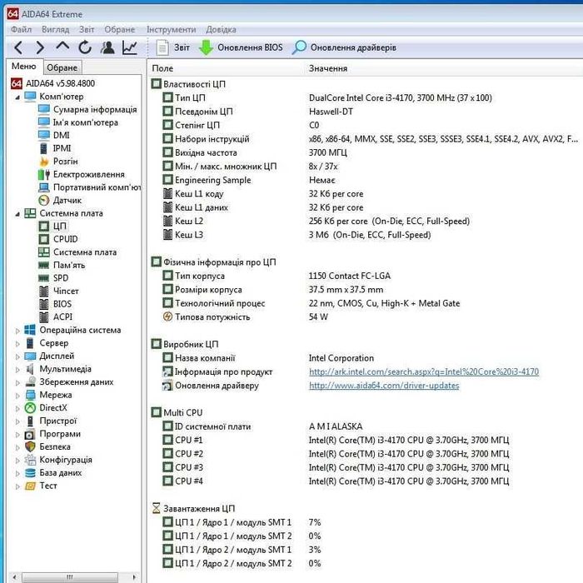
Task: Select the Електроживлення plug icon
Action: (44, 174)
